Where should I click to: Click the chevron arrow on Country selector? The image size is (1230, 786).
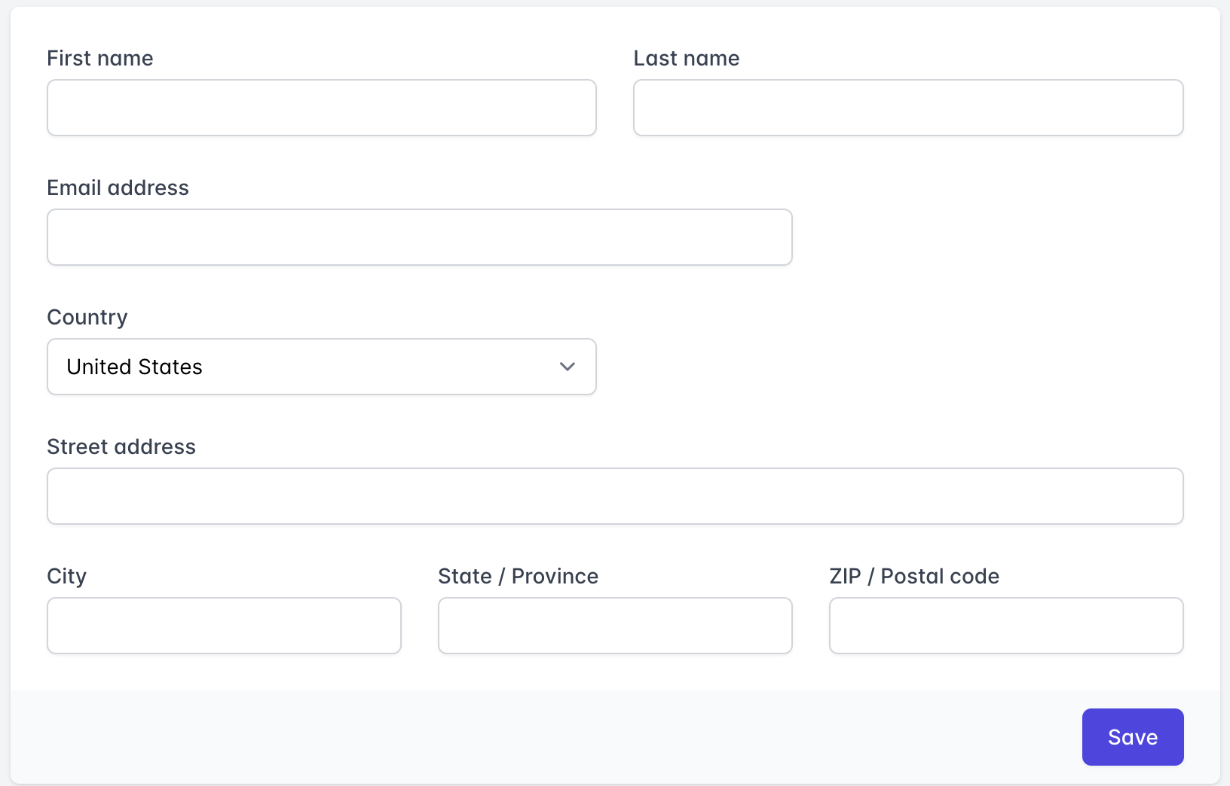568,367
